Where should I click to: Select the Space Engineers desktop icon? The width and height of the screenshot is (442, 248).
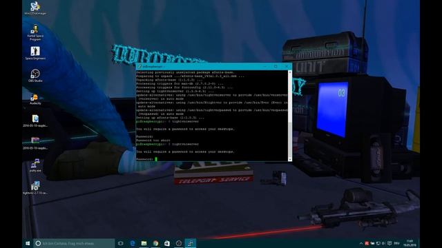35,54
